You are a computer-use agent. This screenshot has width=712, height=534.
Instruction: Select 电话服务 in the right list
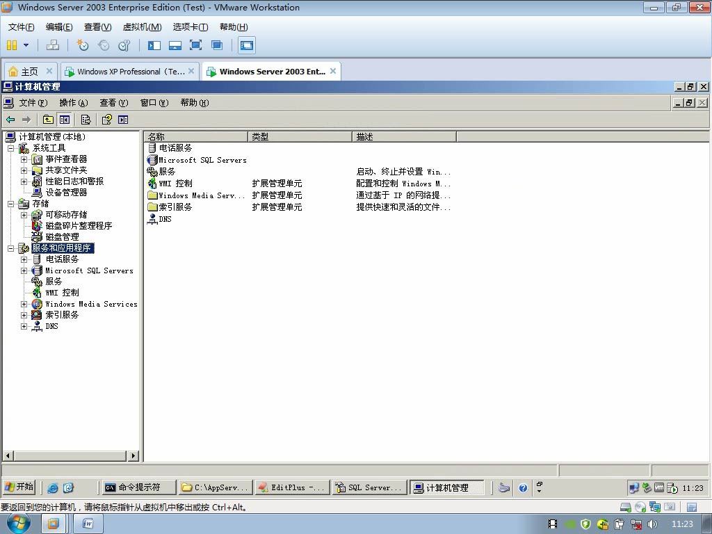pyautogui.click(x=175, y=148)
